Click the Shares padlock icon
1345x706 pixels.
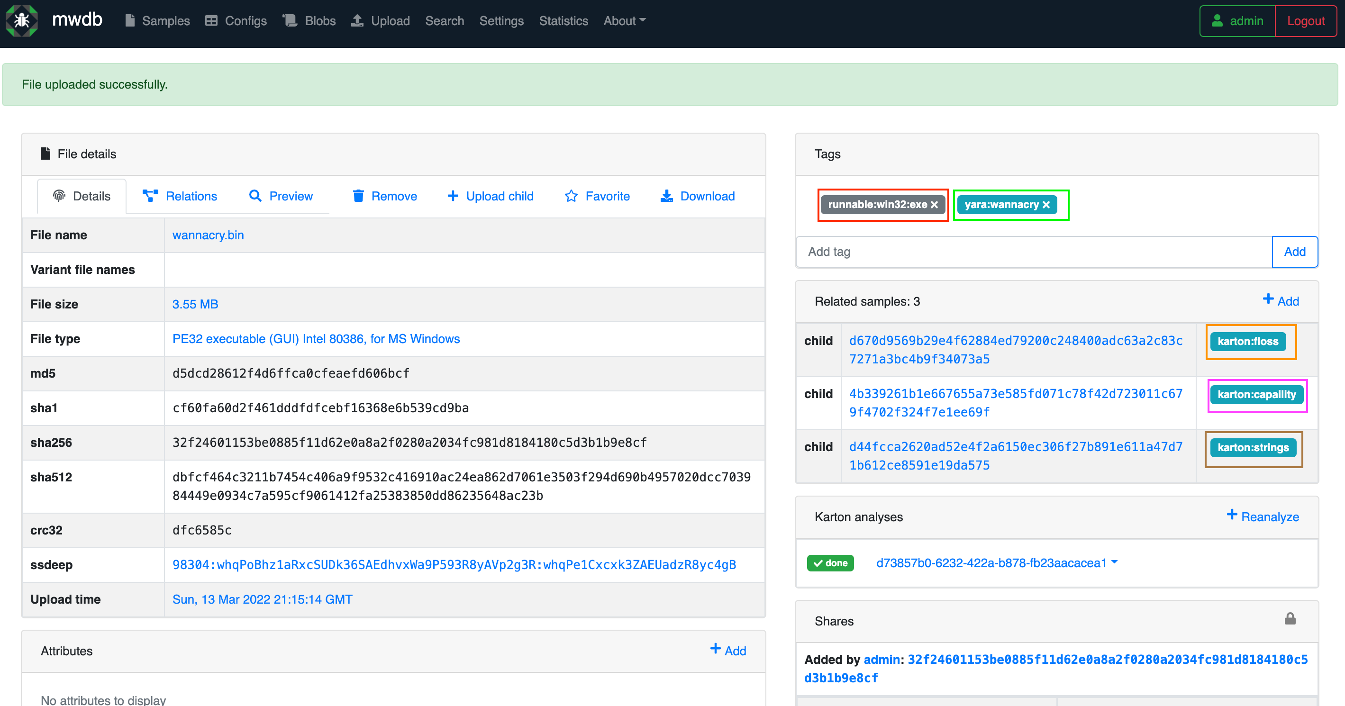click(x=1290, y=619)
